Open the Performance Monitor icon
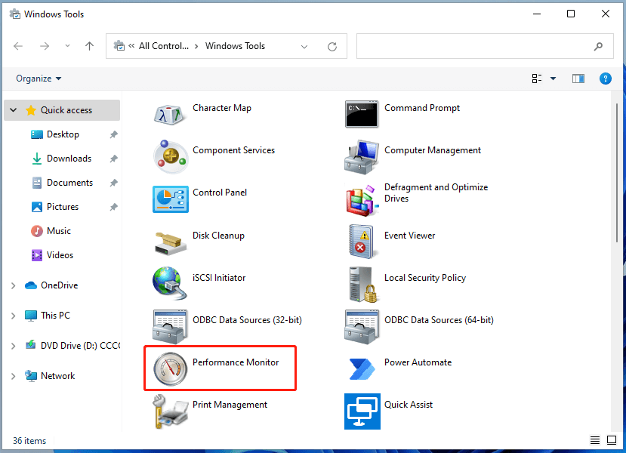The image size is (626, 453). pyautogui.click(x=171, y=368)
